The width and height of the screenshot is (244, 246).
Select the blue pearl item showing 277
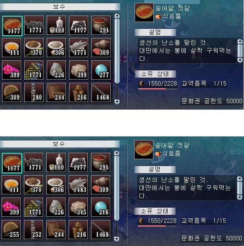(x=101, y=70)
